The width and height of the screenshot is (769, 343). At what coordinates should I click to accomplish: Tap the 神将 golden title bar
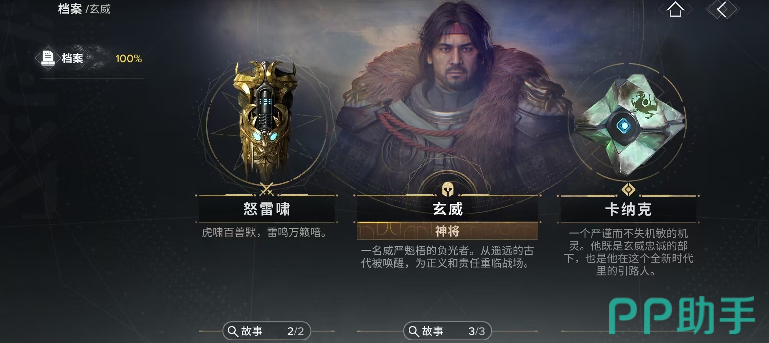click(448, 231)
